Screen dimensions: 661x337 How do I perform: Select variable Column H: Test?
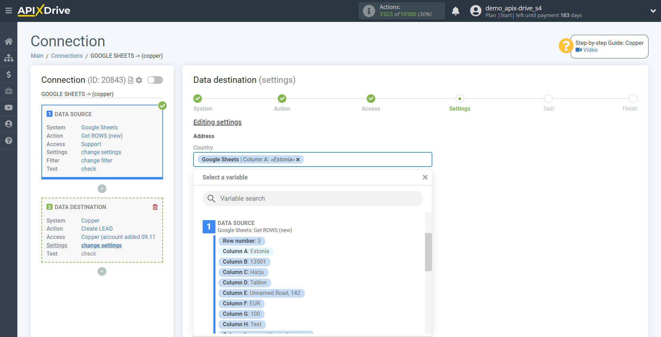[242, 324]
